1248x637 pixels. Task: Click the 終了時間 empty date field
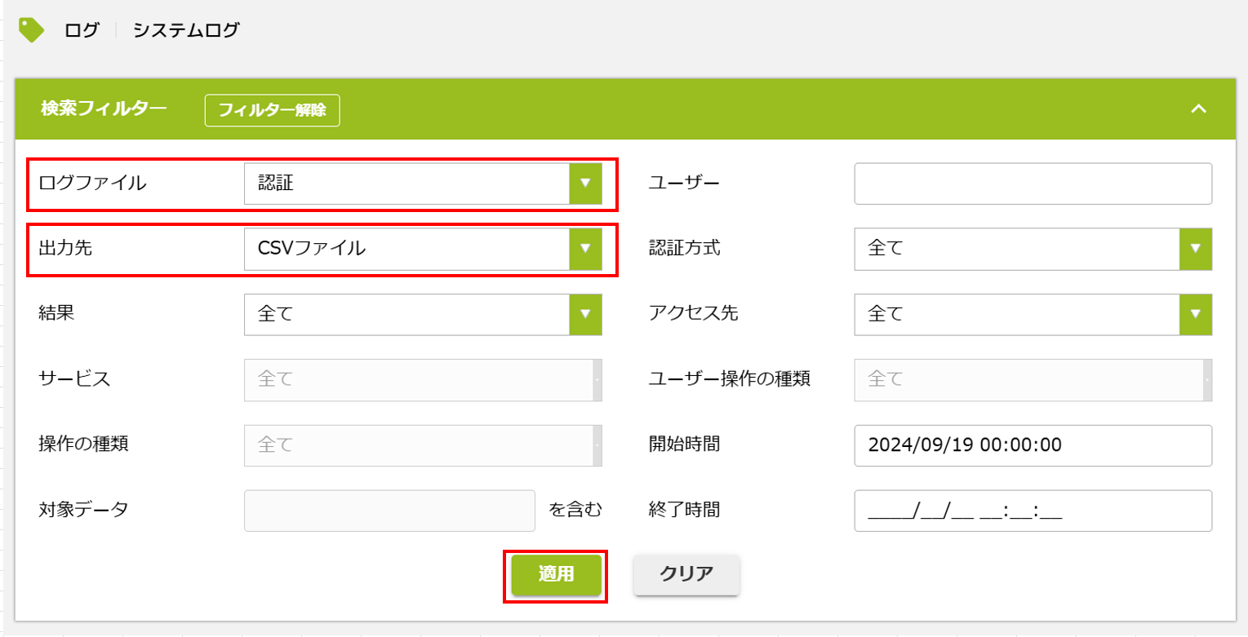point(1033,511)
